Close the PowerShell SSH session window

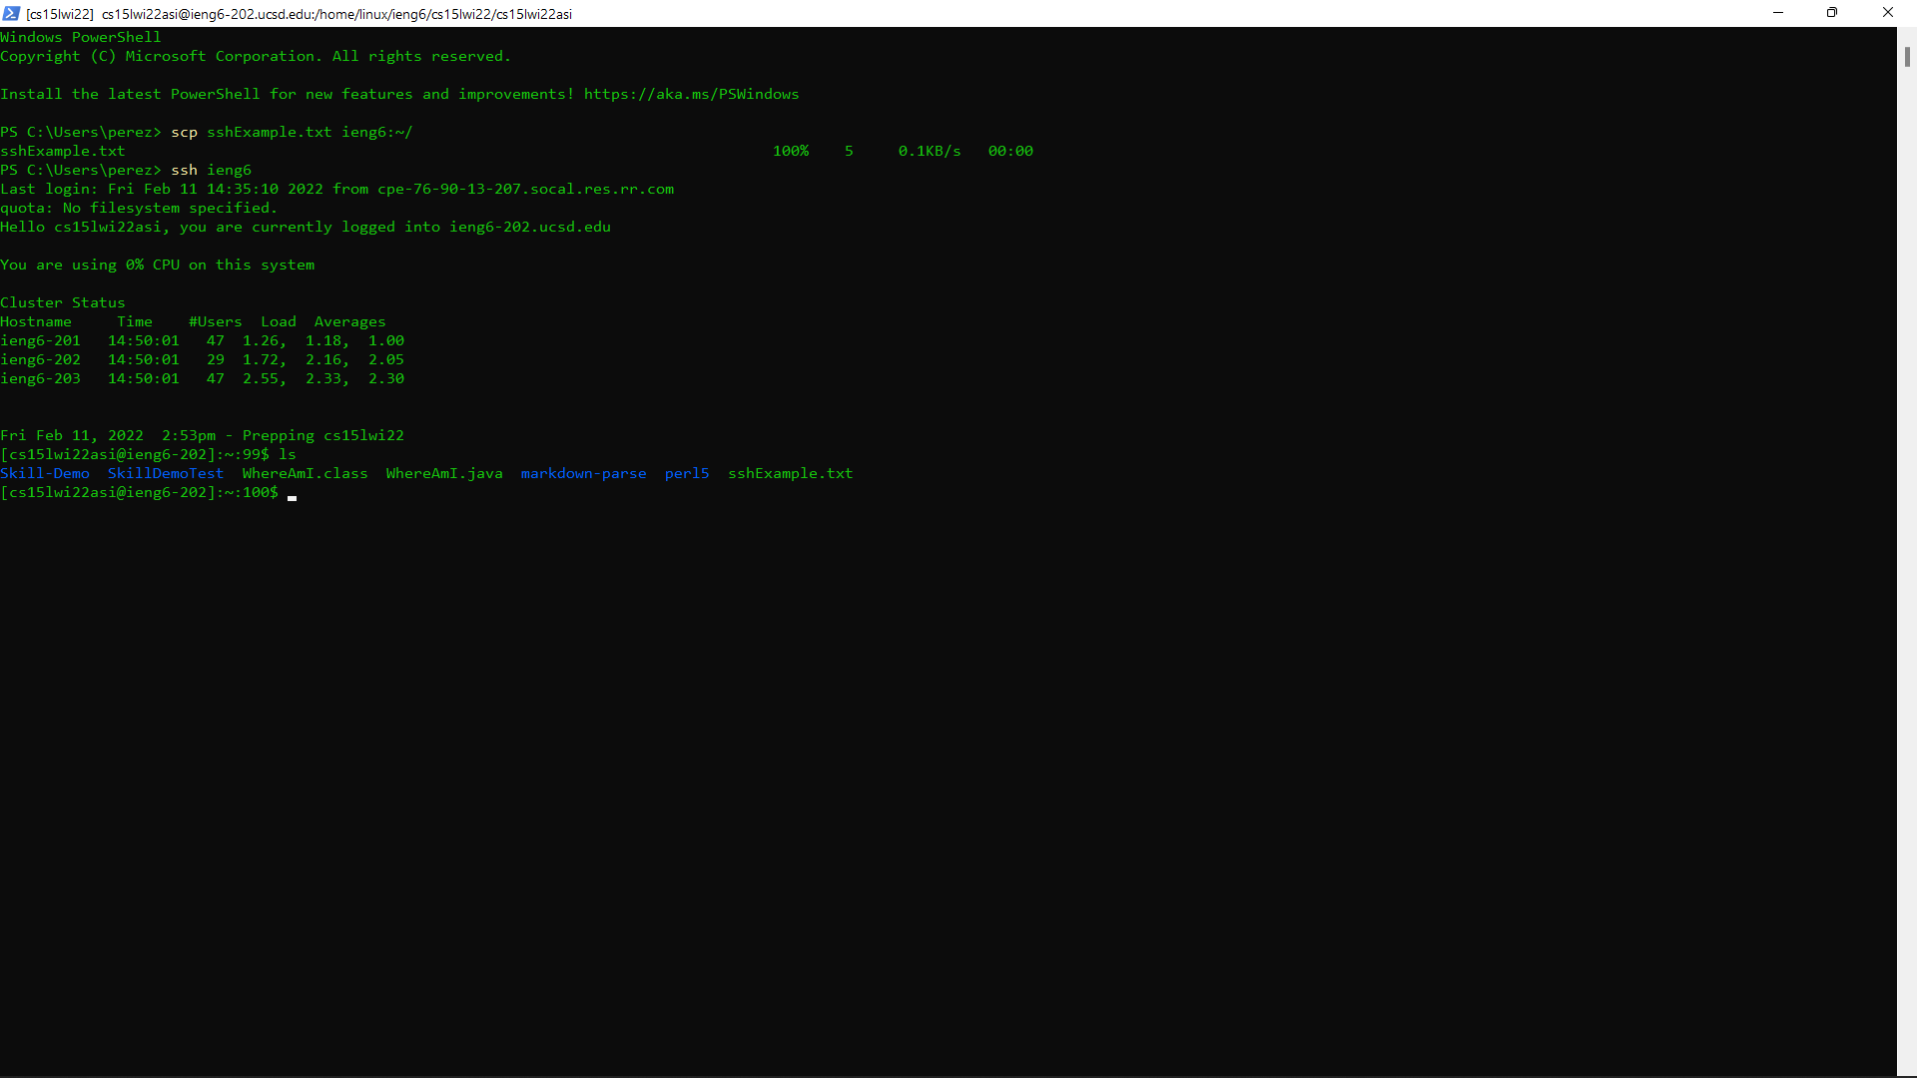[1887, 13]
